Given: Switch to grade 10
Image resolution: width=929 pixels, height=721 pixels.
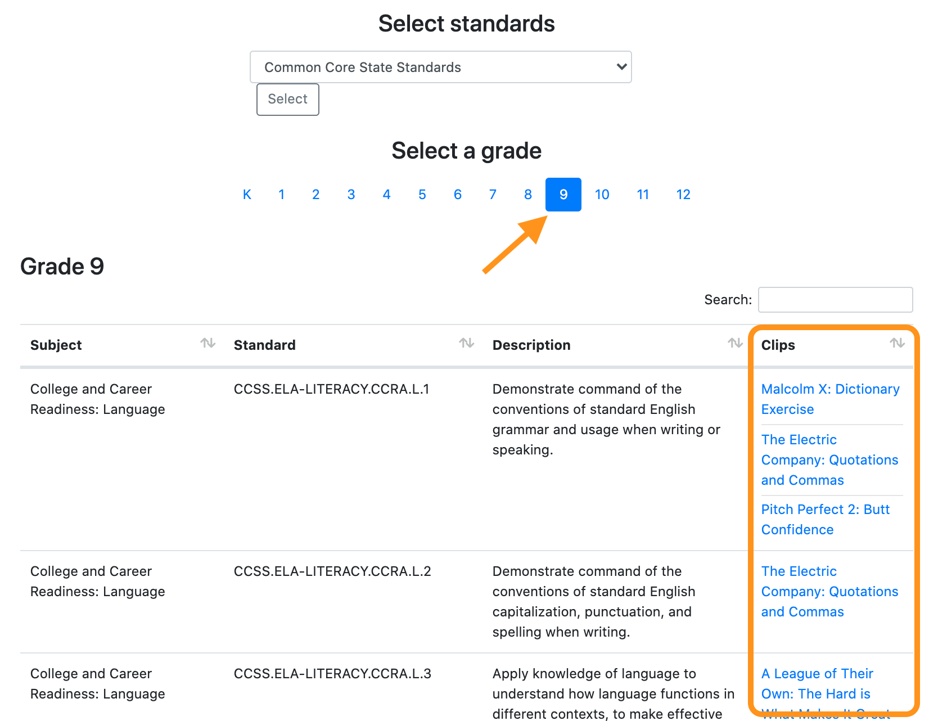Looking at the screenshot, I should click(x=602, y=194).
